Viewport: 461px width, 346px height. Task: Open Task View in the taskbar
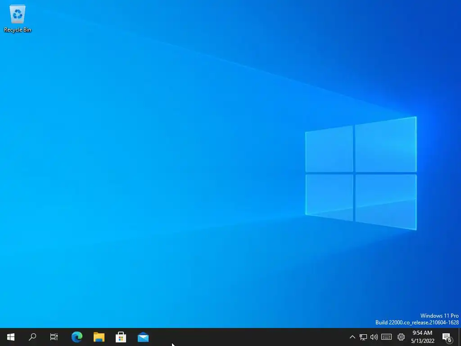[54, 337]
